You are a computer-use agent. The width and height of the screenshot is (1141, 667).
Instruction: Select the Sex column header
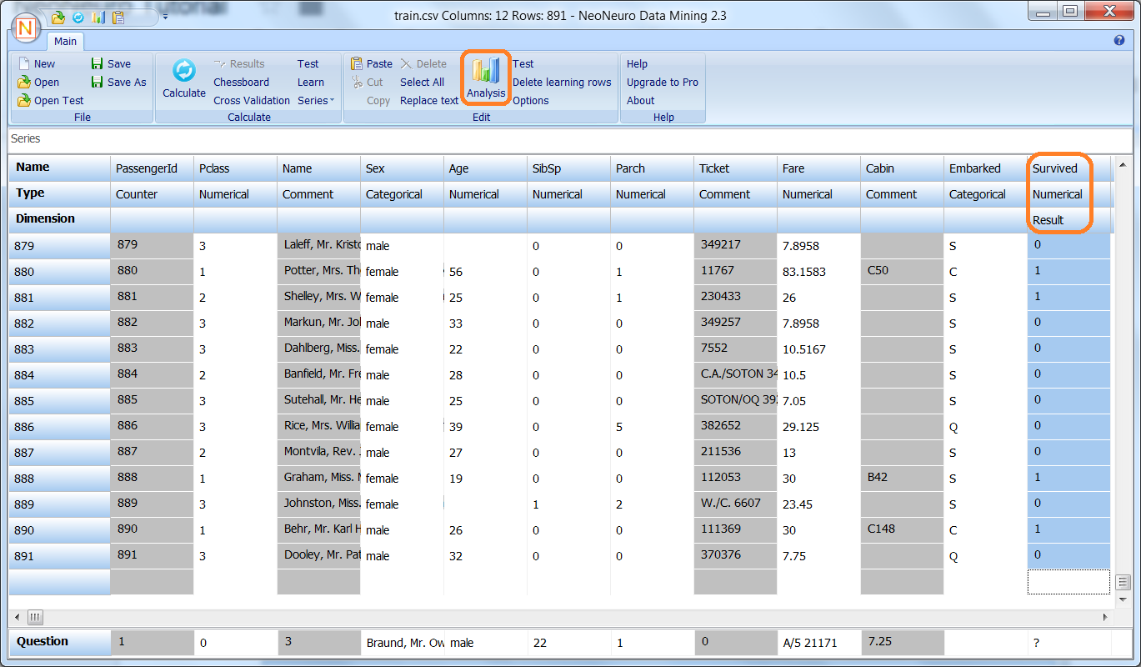click(402, 168)
